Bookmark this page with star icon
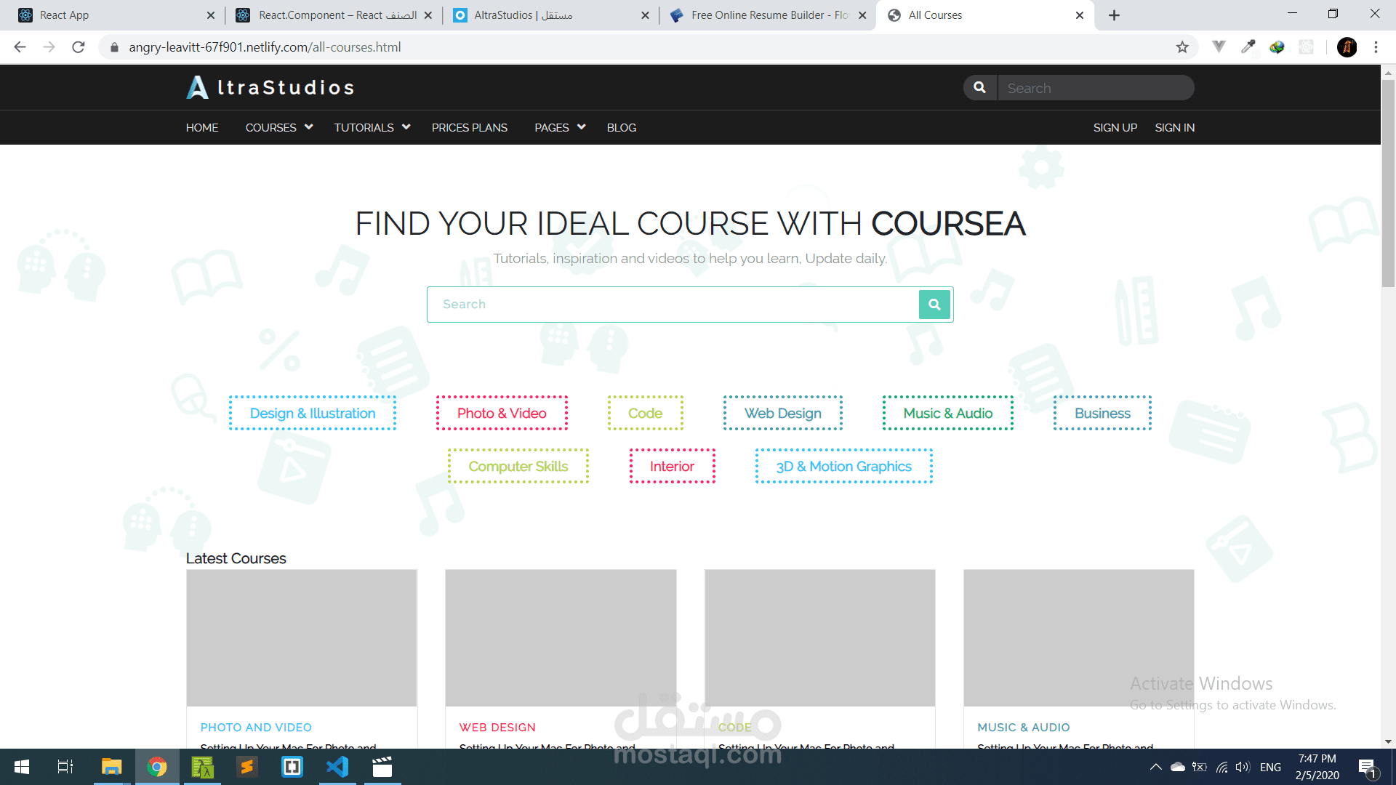The width and height of the screenshot is (1396, 785). point(1182,47)
